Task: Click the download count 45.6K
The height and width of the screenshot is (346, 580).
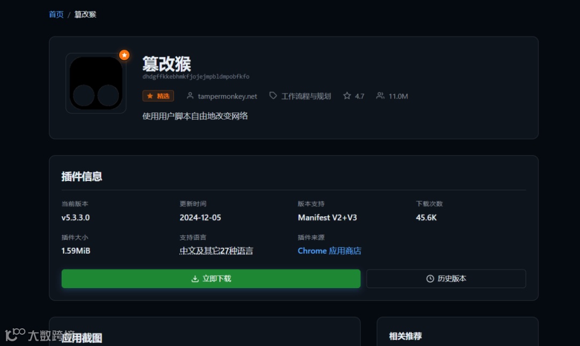Action: pos(426,217)
